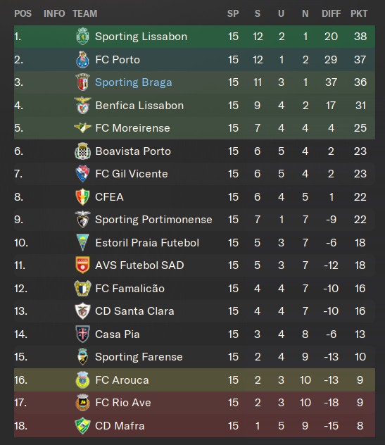Sort table by PKT column header
This screenshot has width=385, height=445.
coord(359,13)
